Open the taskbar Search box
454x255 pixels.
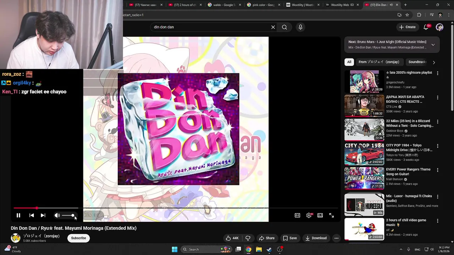tap(207, 249)
